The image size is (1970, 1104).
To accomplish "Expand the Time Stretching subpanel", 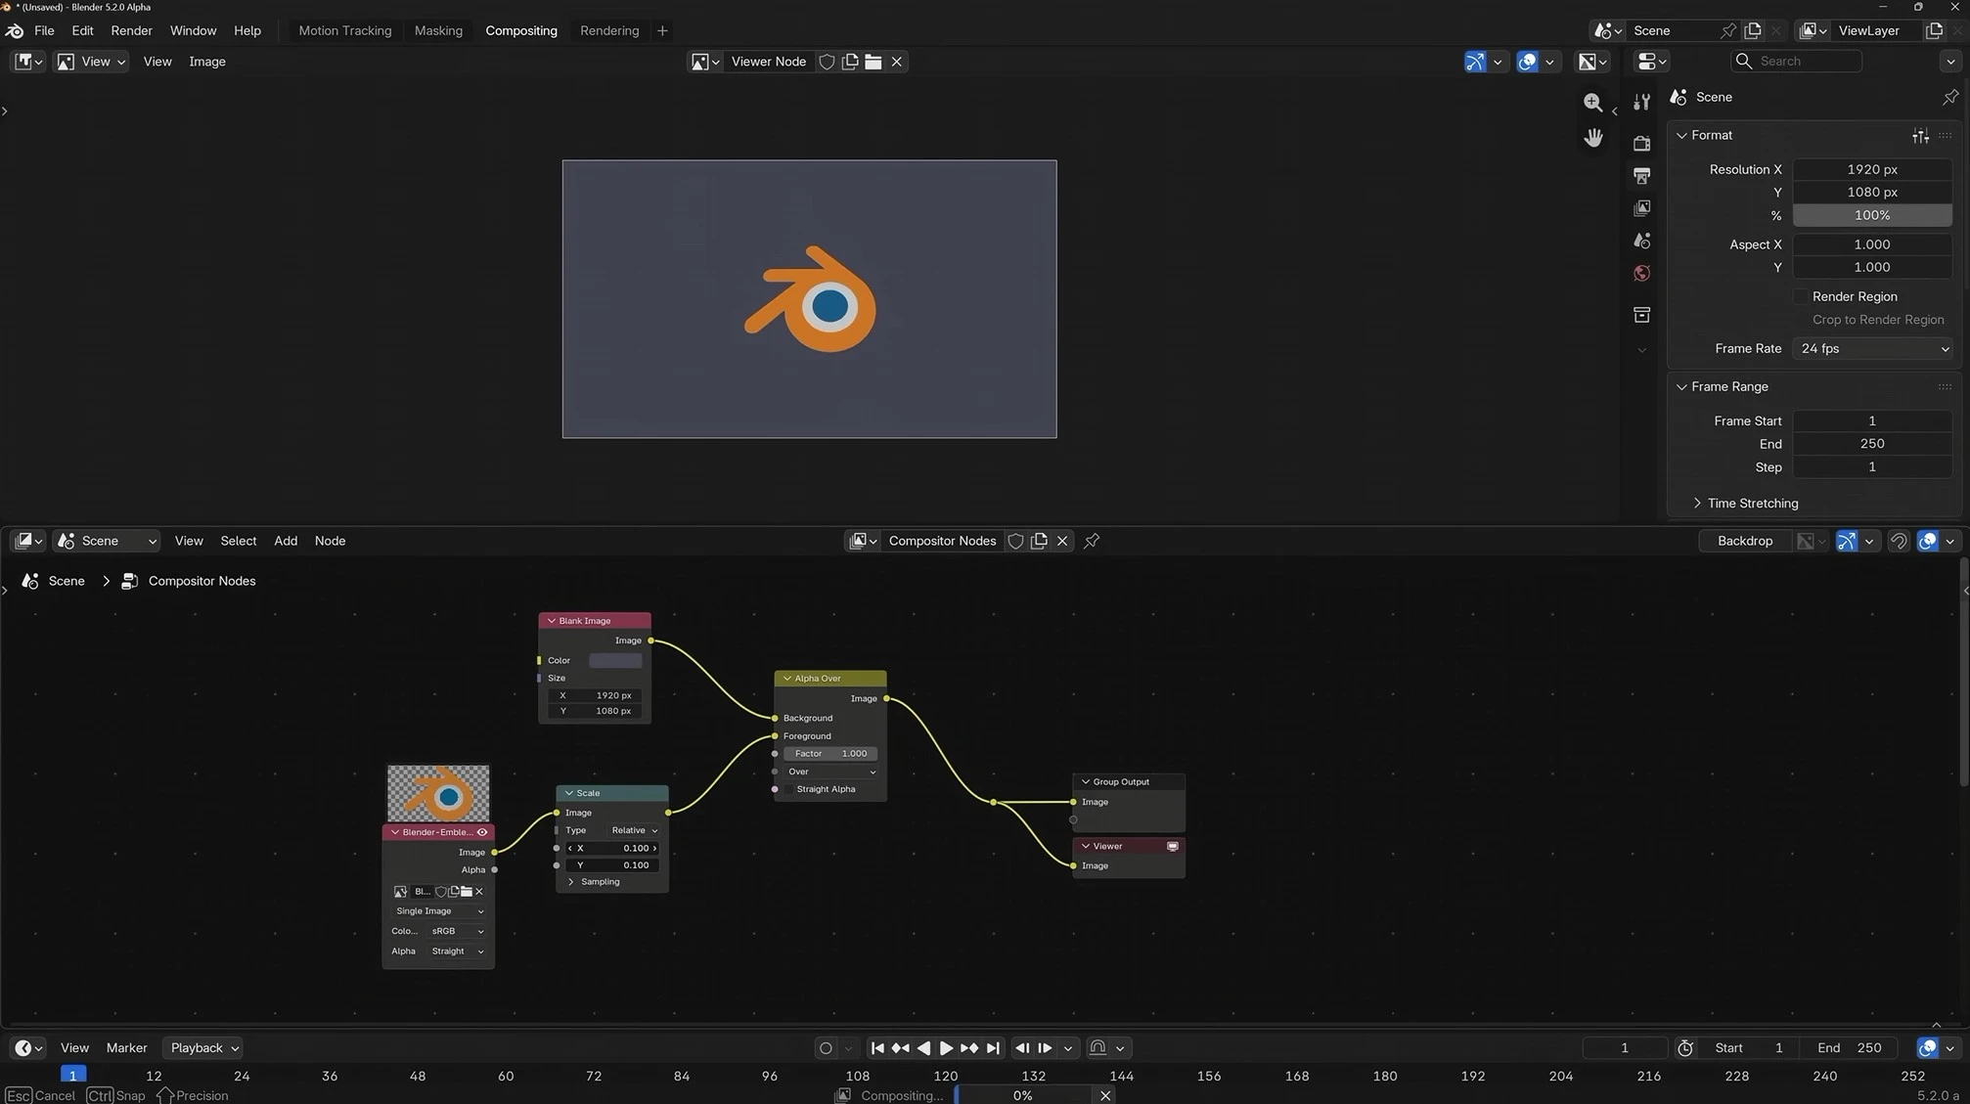I will [x=1697, y=503].
